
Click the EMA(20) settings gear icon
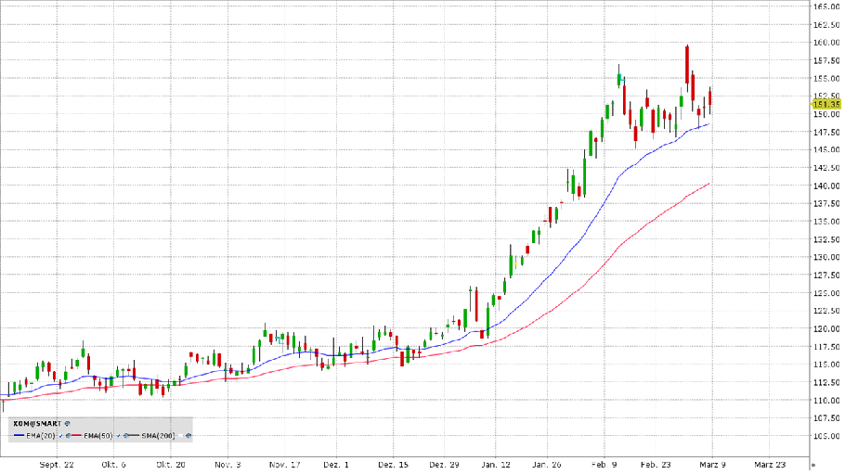pos(68,436)
